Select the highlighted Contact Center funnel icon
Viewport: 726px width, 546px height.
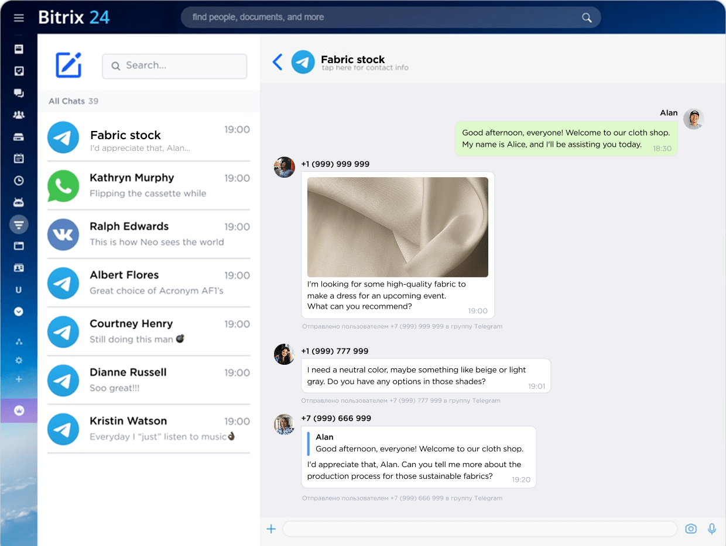19,224
